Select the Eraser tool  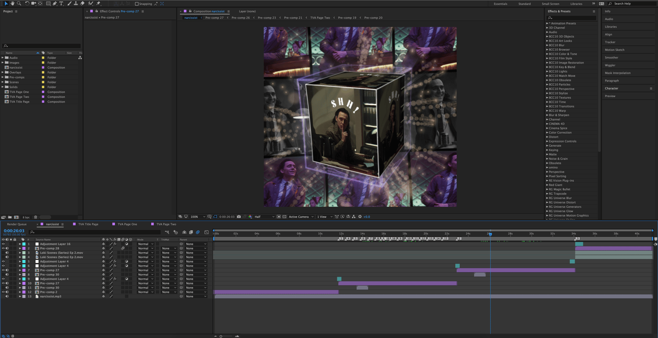tap(82, 4)
